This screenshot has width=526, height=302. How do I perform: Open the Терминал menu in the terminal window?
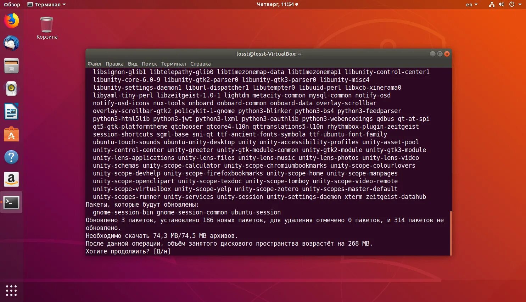click(x=173, y=64)
